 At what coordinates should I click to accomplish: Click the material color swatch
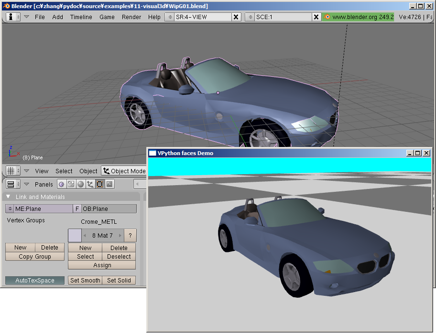[75, 235]
